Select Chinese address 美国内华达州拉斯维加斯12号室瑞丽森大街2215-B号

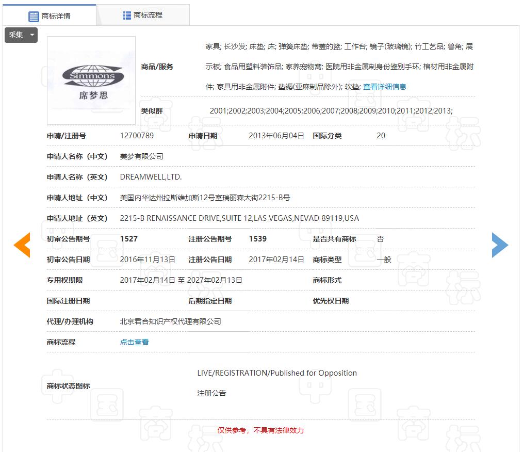coord(205,198)
